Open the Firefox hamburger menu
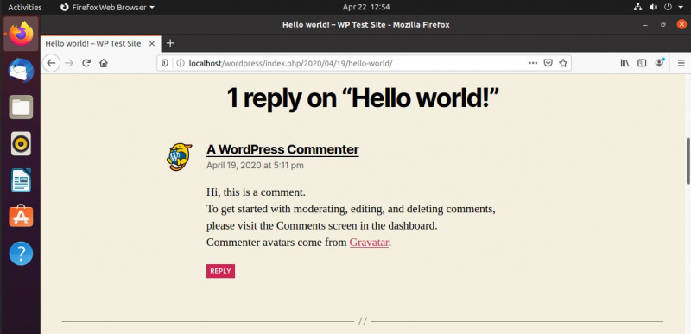 coord(681,63)
